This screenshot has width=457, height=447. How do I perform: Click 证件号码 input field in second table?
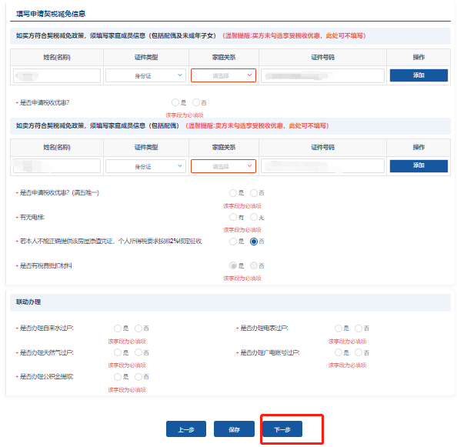point(322,166)
